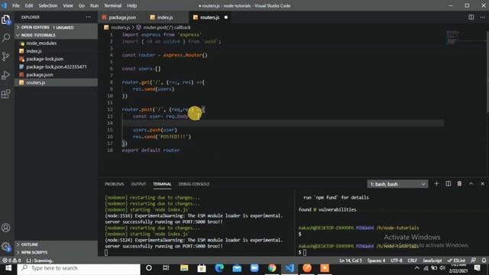
Task: Click the JavaScript language mode status item
Action: coord(432,260)
